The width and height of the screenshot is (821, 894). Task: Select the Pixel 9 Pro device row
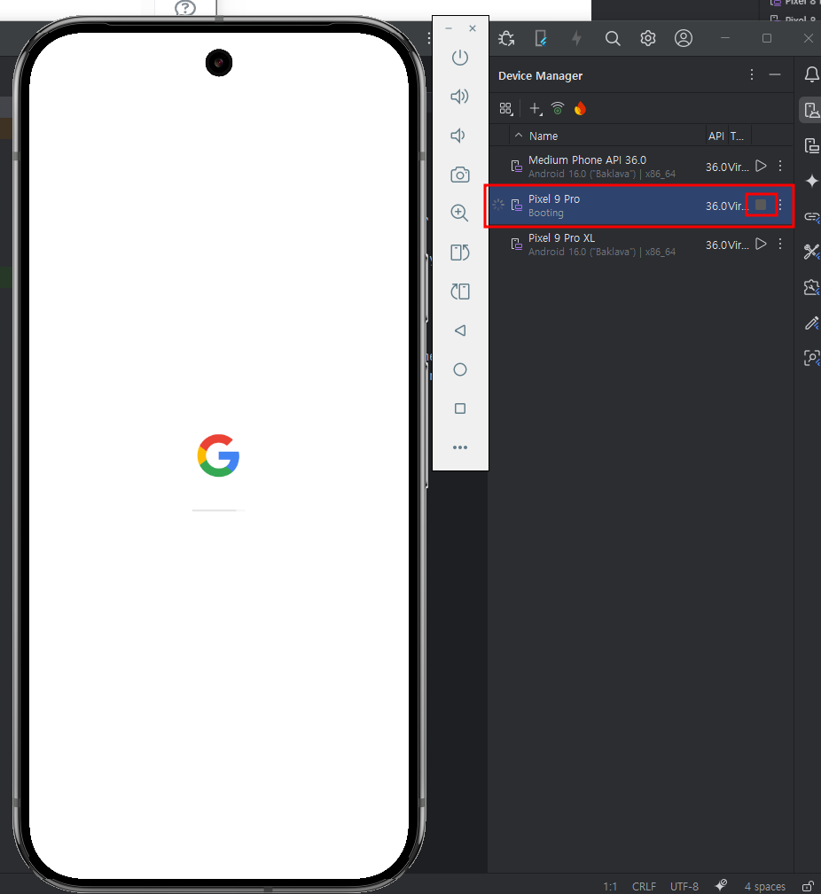point(641,206)
